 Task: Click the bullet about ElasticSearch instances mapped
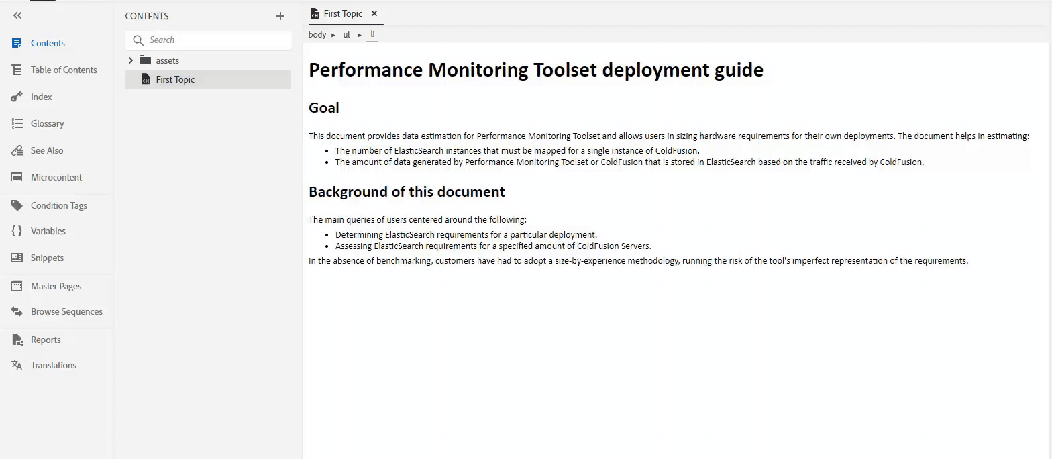pos(517,150)
